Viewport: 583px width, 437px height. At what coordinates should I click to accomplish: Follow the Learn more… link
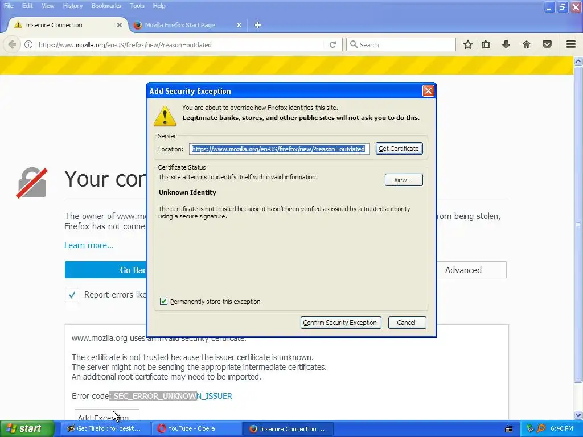89,245
